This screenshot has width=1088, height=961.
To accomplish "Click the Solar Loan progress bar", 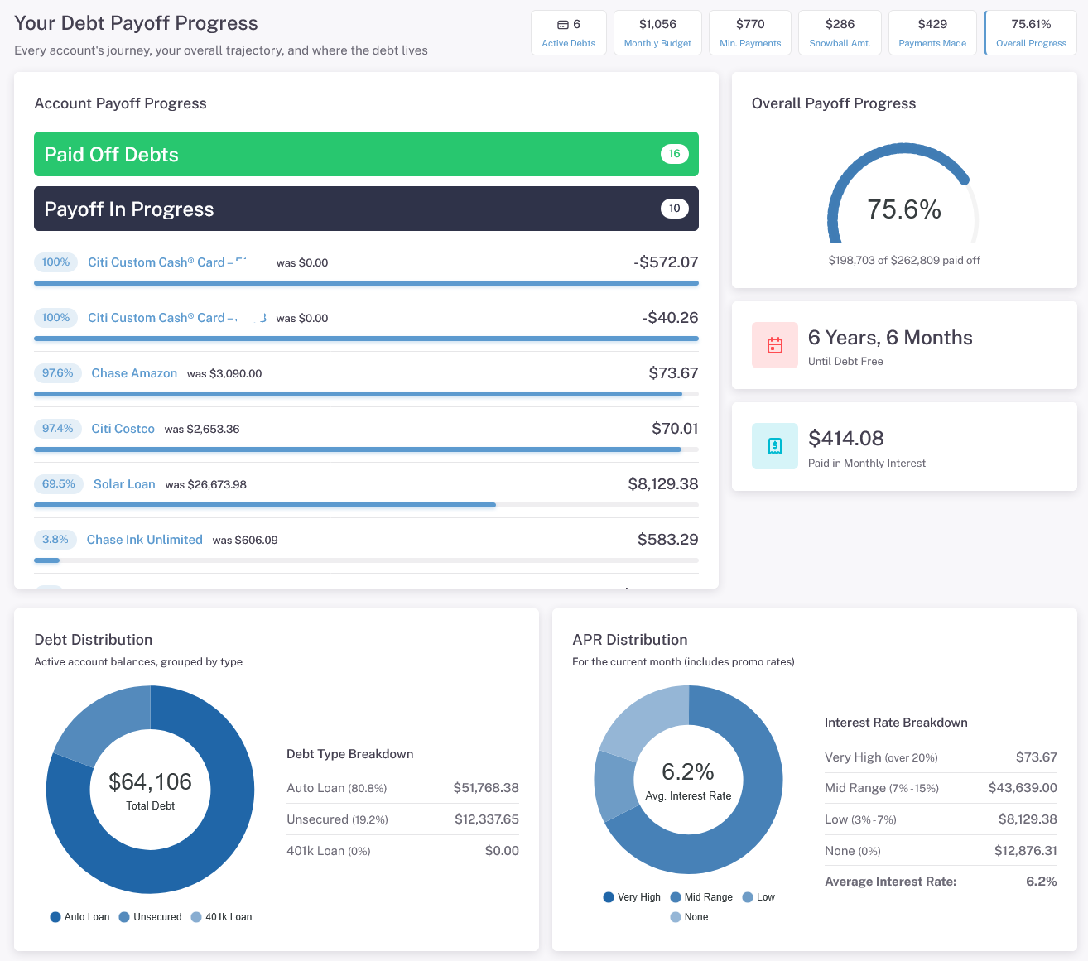I will (366, 505).
